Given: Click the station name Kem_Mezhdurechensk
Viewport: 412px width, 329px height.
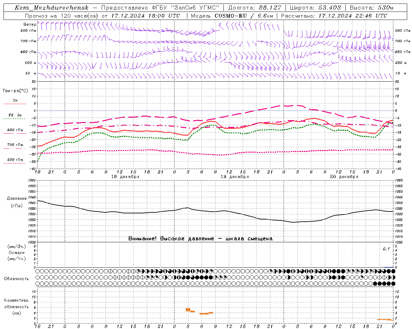Looking at the screenshot, I should point(51,8).
